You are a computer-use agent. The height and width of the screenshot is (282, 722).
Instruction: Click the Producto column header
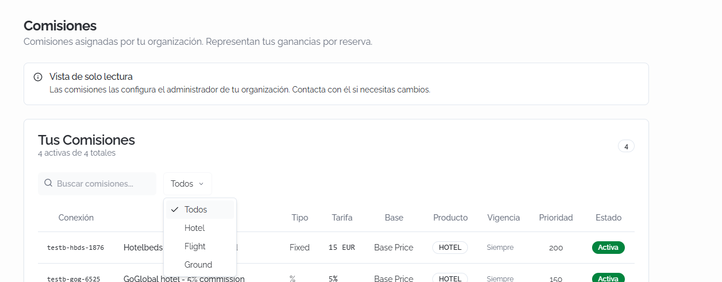pyautogui.click(x=450, y=218)
